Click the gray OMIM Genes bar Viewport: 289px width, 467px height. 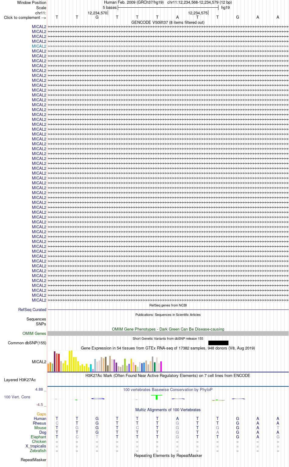(x=168, y=334)
